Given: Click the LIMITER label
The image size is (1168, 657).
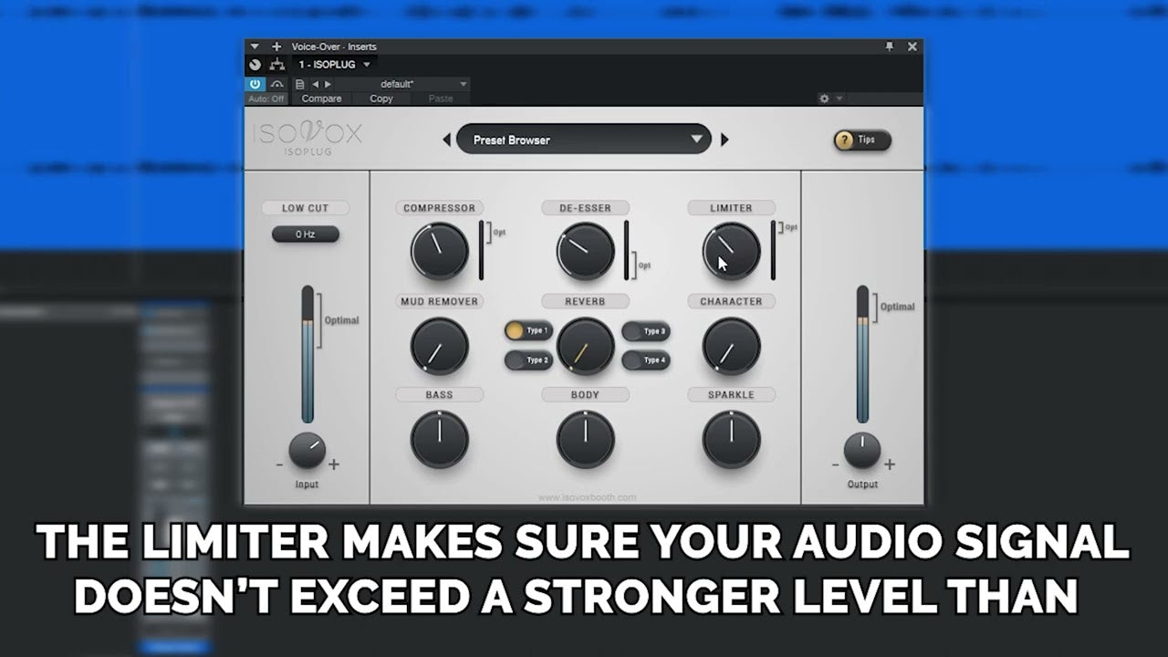Looking at the screenshot, I should (x=732, y=208).
